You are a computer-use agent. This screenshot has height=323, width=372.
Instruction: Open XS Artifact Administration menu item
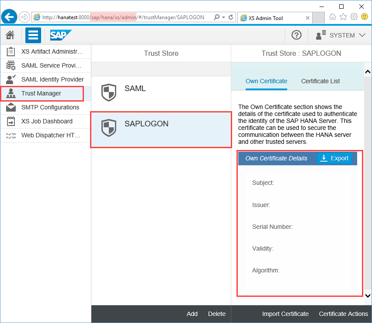(x=46, y=51)
